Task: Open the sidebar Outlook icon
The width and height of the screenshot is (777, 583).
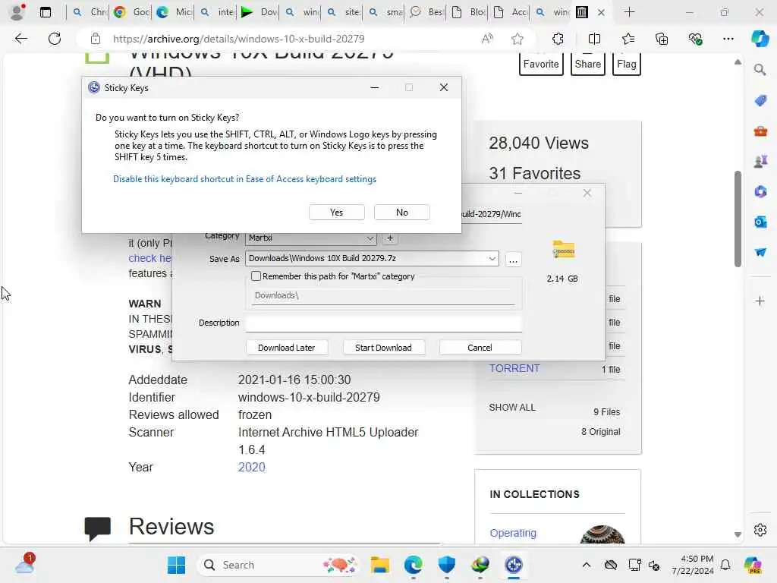Action: point(760,222)
